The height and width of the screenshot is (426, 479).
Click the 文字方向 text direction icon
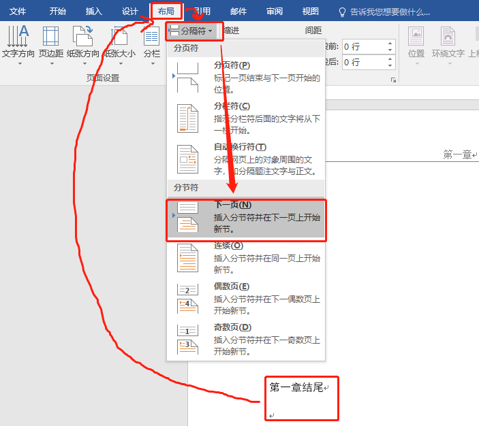tap(18, 36)
